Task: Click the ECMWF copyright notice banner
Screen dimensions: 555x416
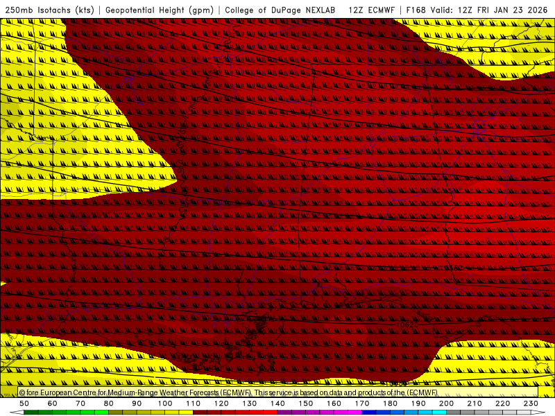Action: [x=278, y=392]
